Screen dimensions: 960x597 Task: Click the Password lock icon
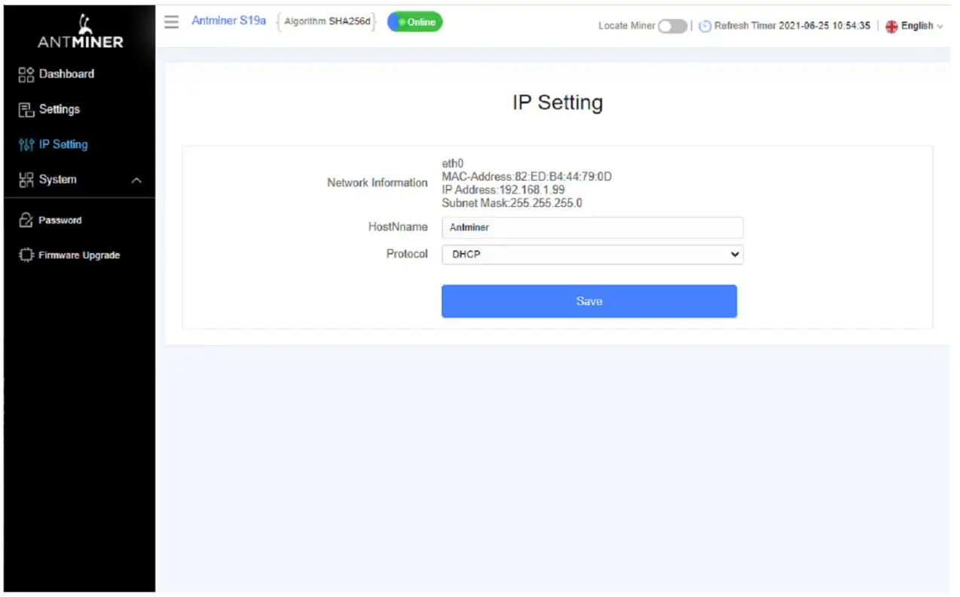coord(26,220)
